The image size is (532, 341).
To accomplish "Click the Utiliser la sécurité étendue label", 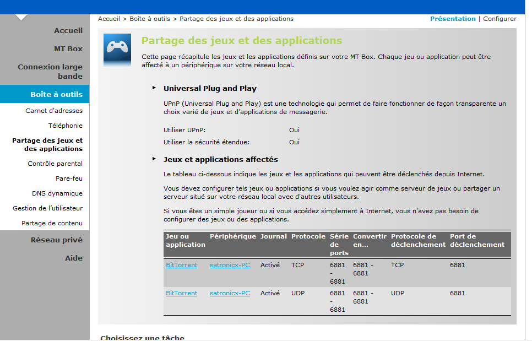I will (207, 142).
